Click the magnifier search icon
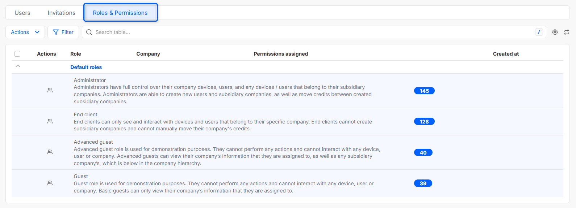576x208 pixels. click(x=89, y=32)
